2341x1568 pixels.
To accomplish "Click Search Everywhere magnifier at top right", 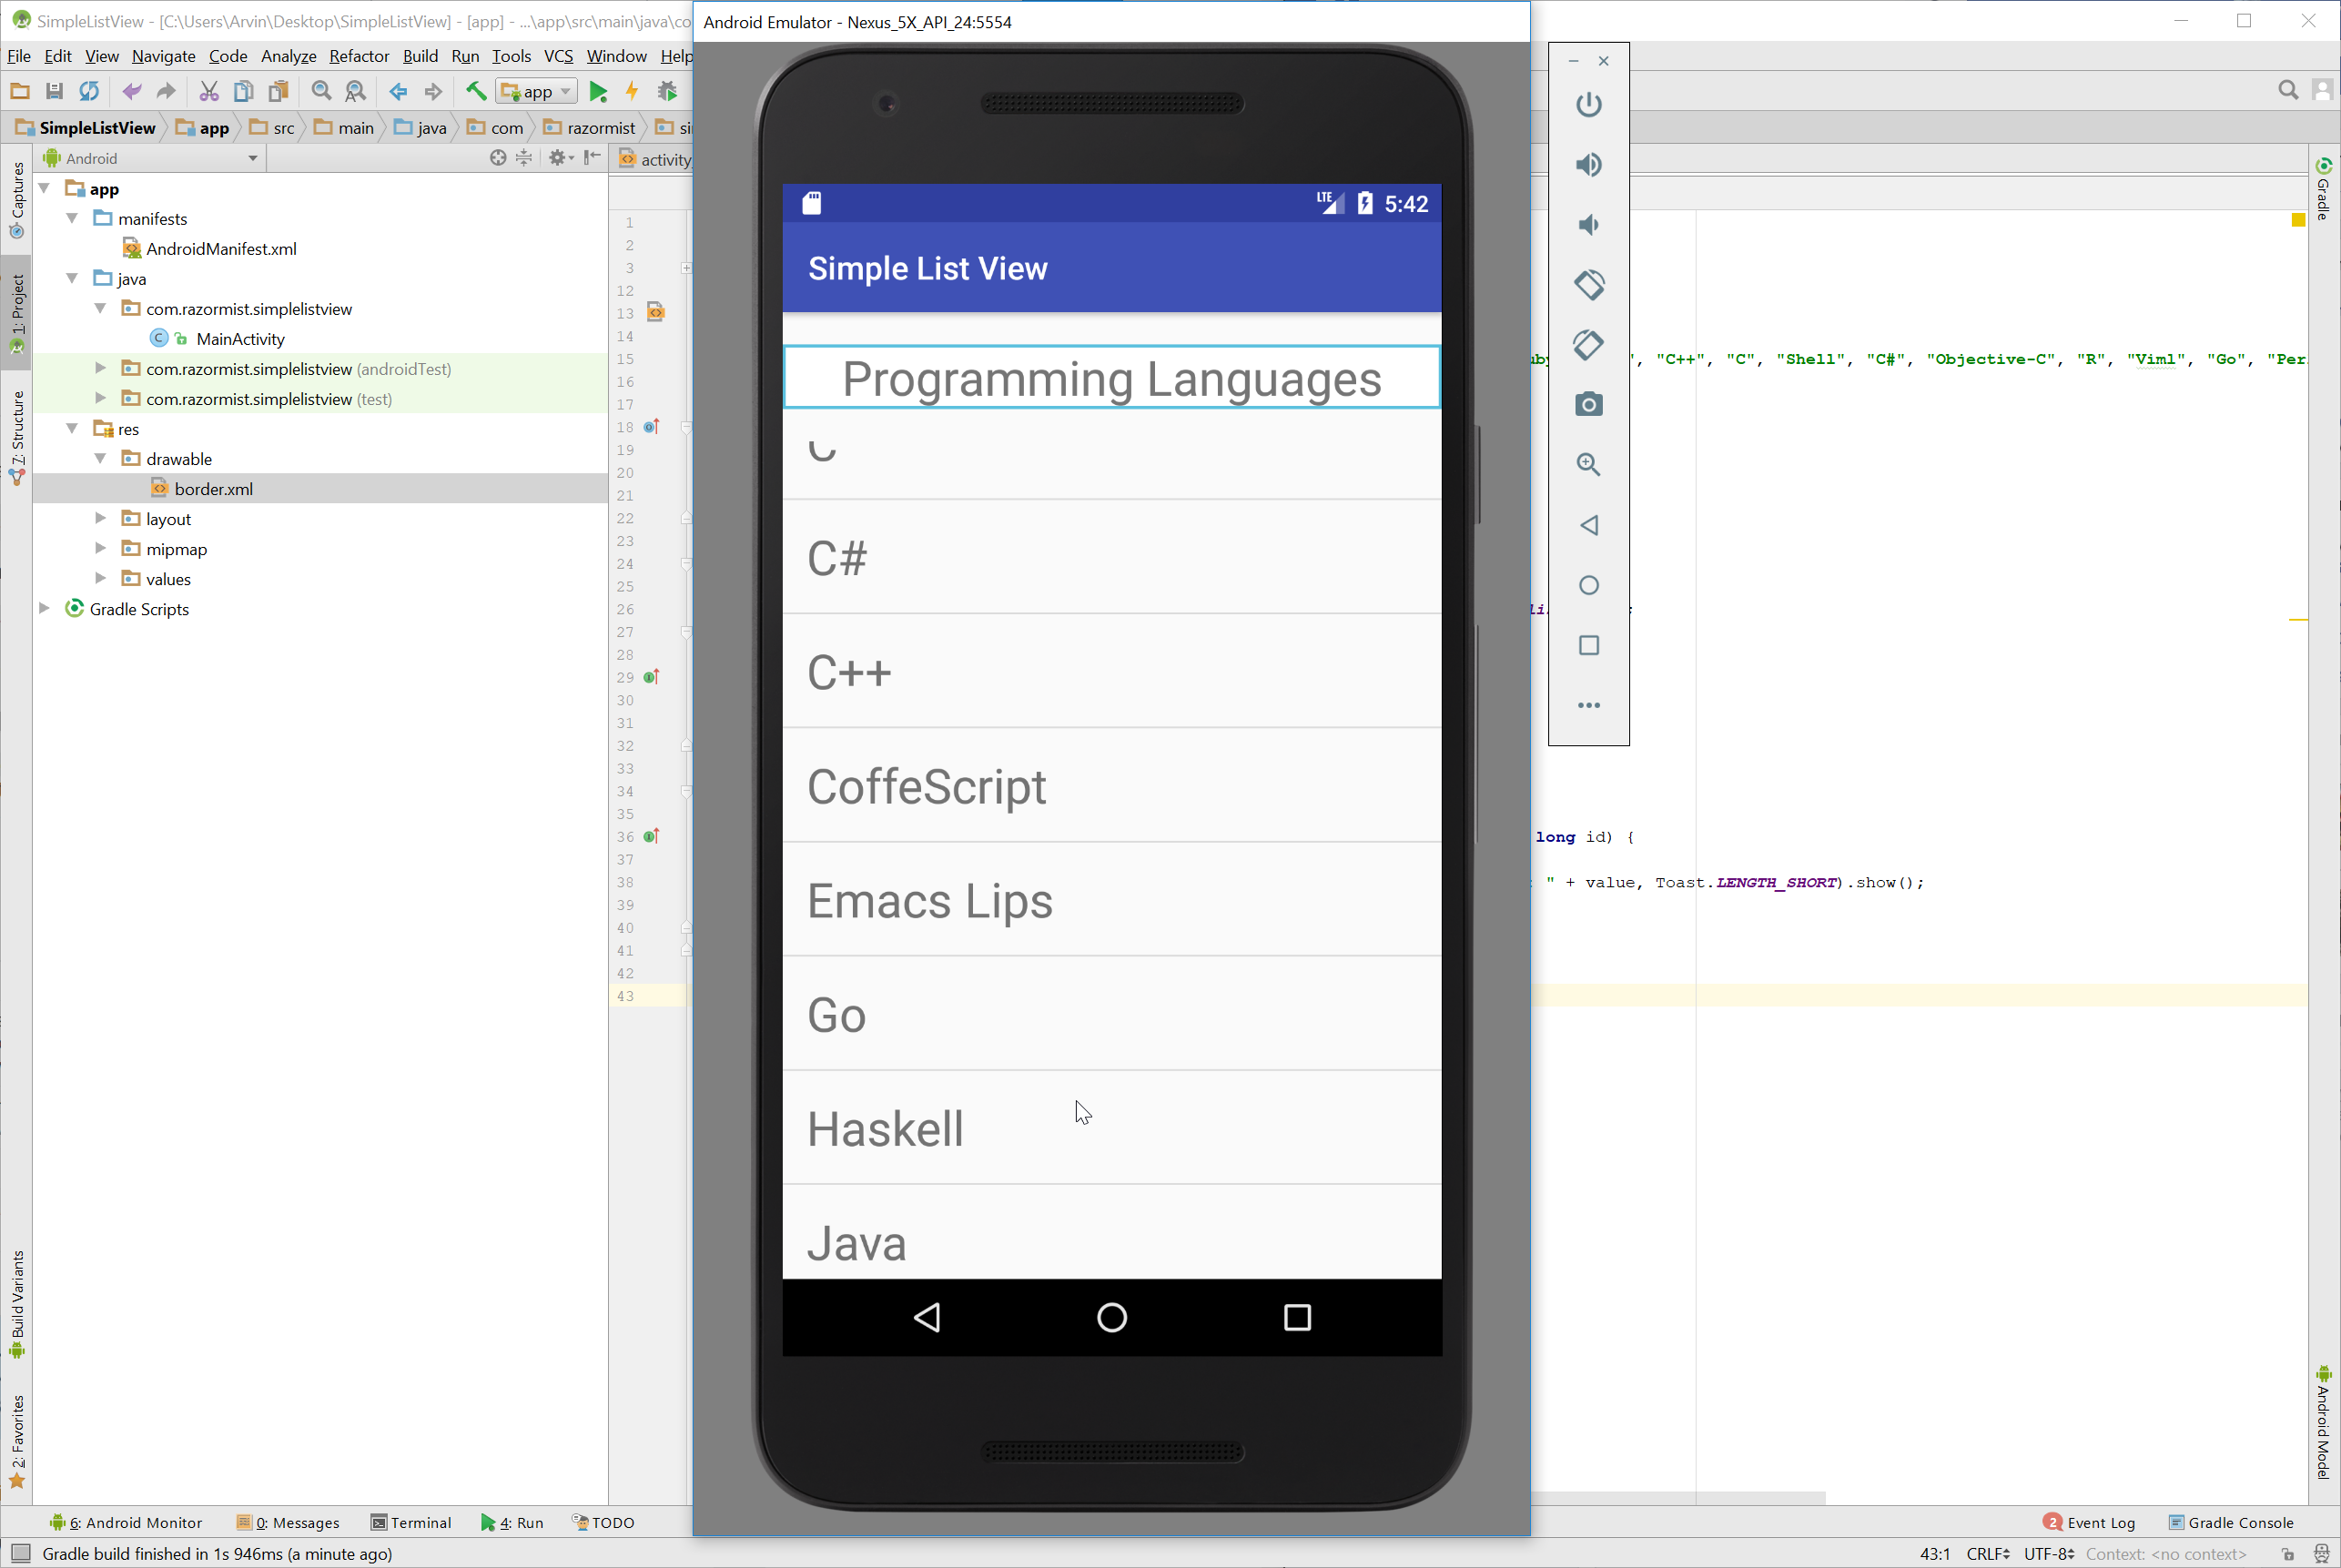I will click(x=2287, y=91).
